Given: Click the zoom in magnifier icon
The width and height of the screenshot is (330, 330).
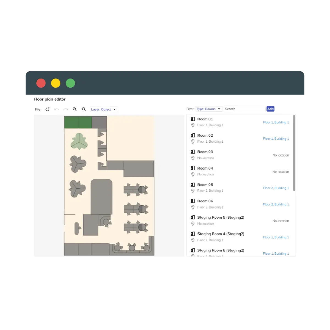Looking at the screenshot, I should (x=75, y=109).
